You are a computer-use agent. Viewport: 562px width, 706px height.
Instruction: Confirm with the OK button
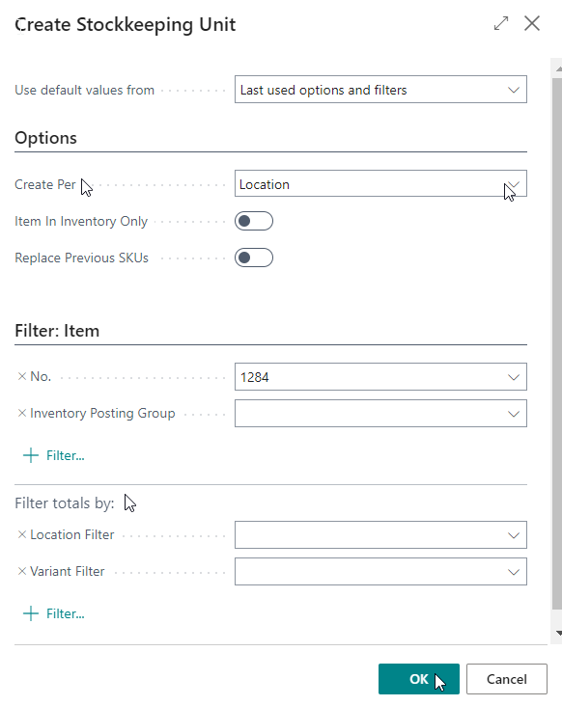coord(419,679)
